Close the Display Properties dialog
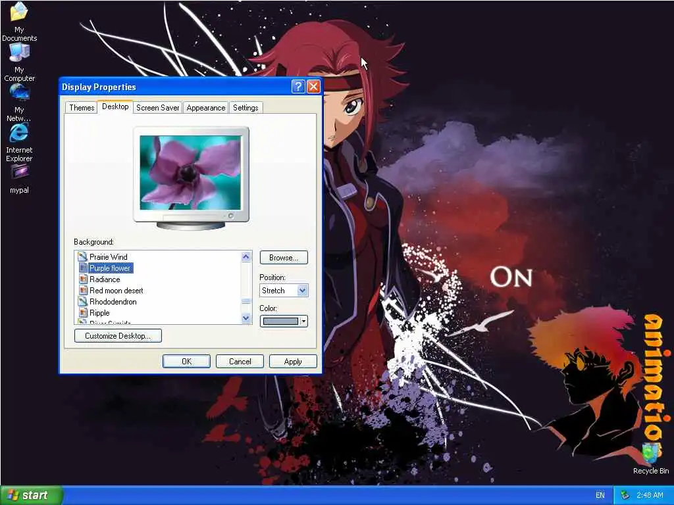 click(313, 87)
